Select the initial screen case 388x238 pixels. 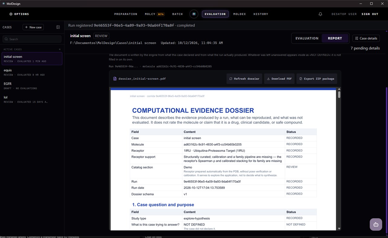point(32,59)
